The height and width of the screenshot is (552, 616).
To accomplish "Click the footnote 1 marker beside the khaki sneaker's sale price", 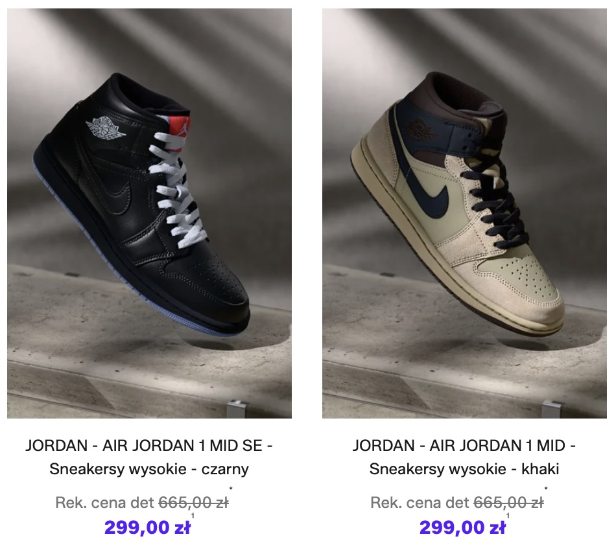I will coord(508,516).
